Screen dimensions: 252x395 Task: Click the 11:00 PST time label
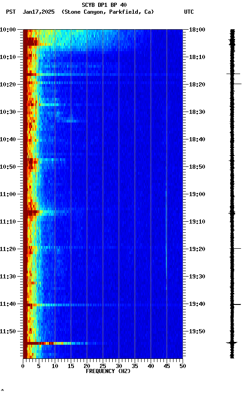tap(8, 194)
